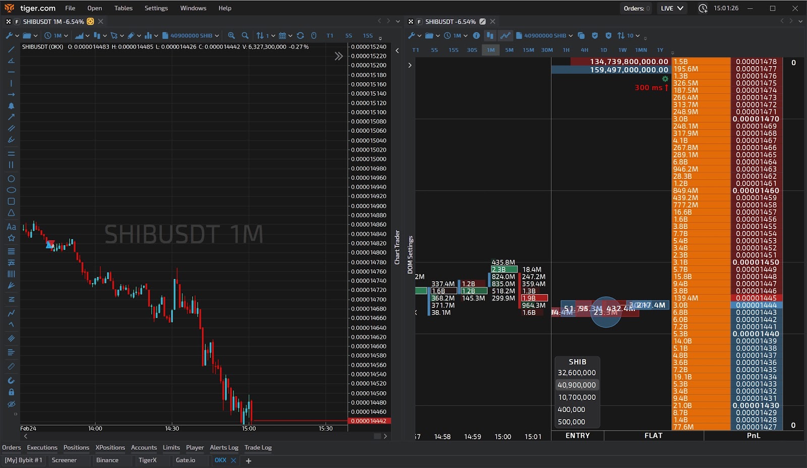Open the DOM 40900000 SHIB dropdown

coord(544,35)
